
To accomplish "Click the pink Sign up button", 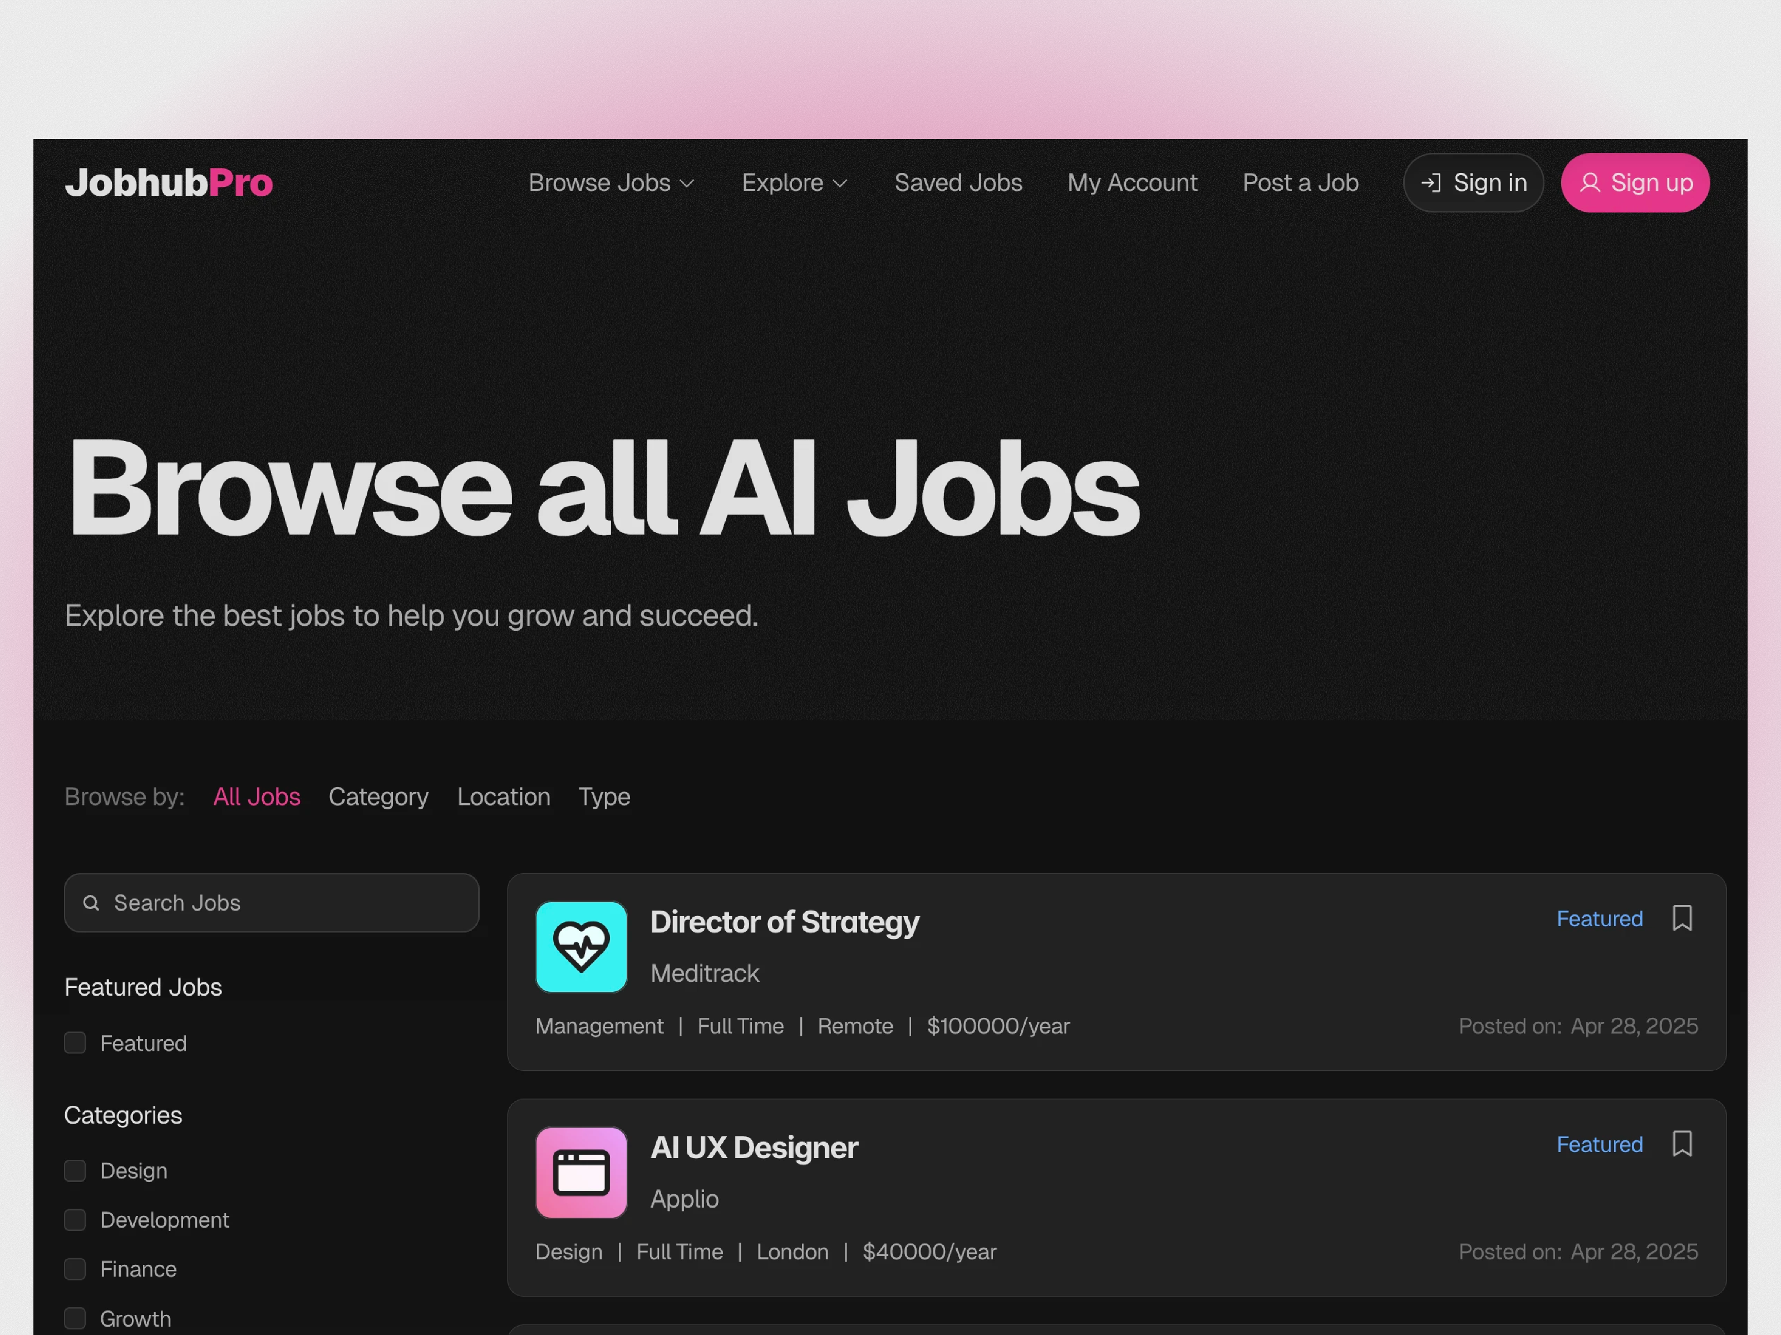I will 1635,182.
